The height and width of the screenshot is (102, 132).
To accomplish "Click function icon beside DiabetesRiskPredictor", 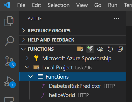I will click(x=43, y=86).
